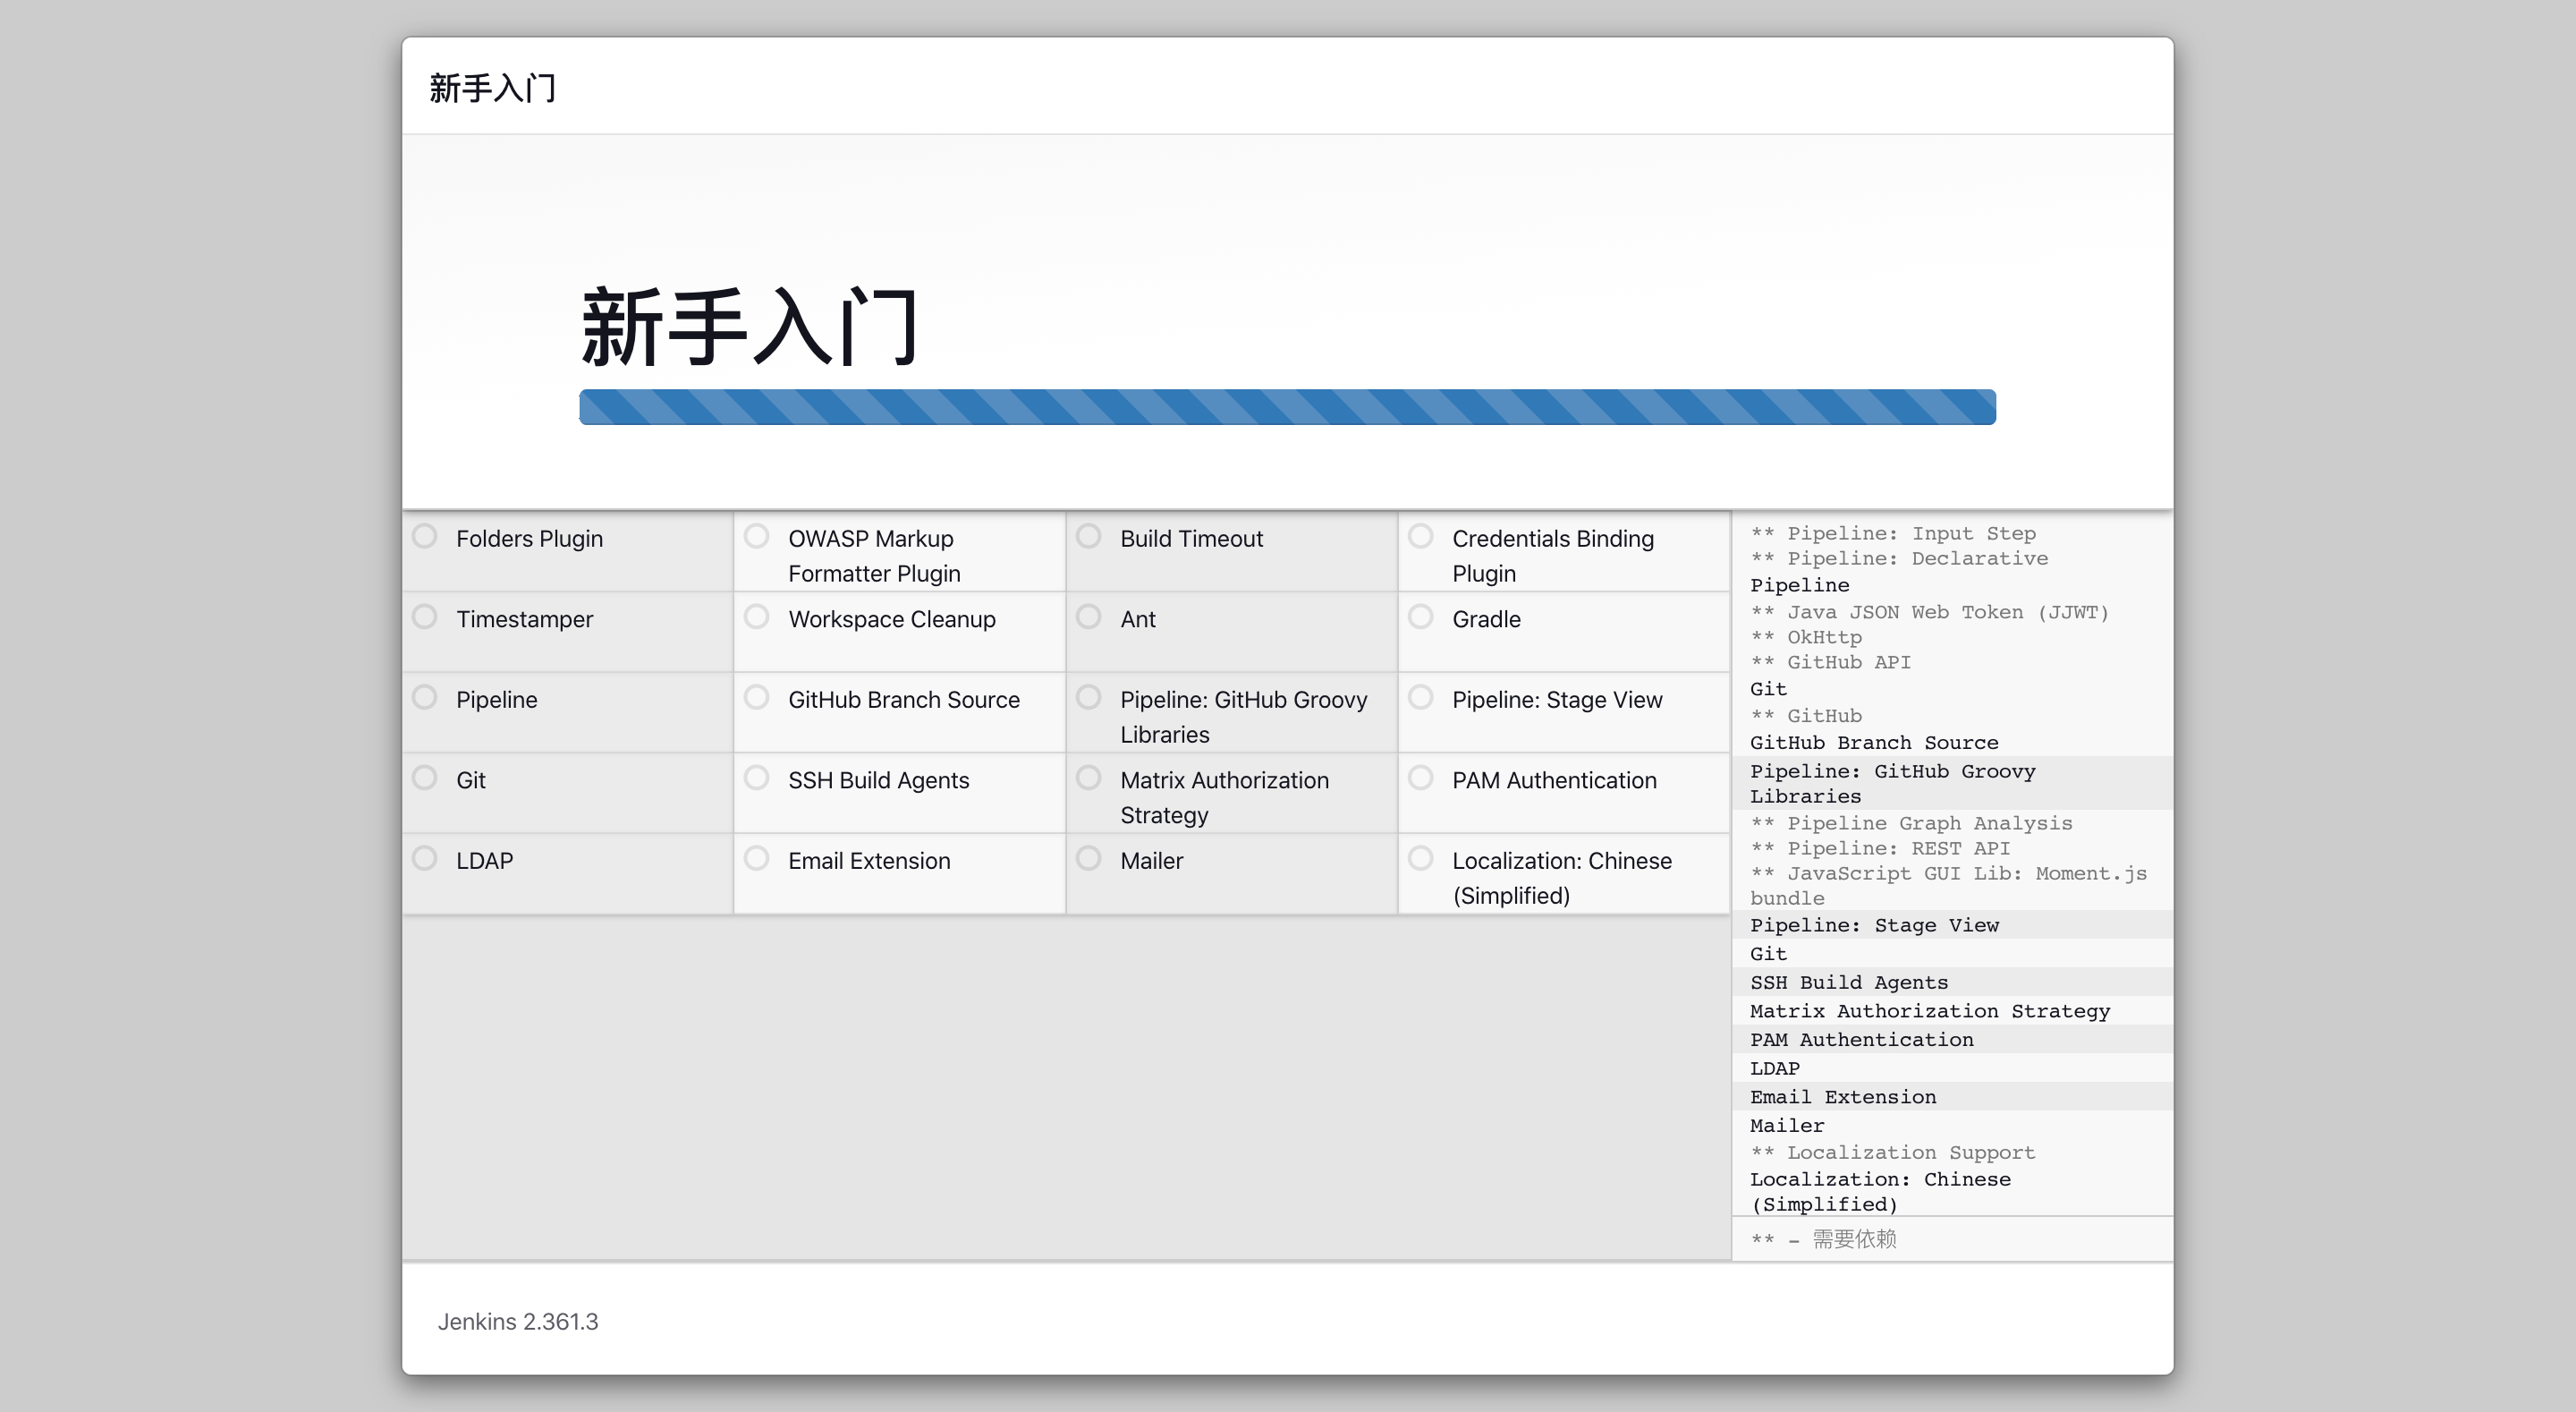2576x1412 pixels.
Task: Click the status circle beside OWASP Markup Formatter Plugin
Action: click(757, 536)
